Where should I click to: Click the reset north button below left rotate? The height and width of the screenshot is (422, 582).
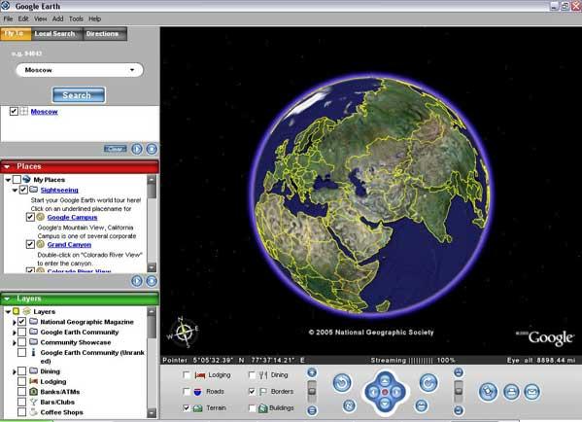tap(349, 405)
